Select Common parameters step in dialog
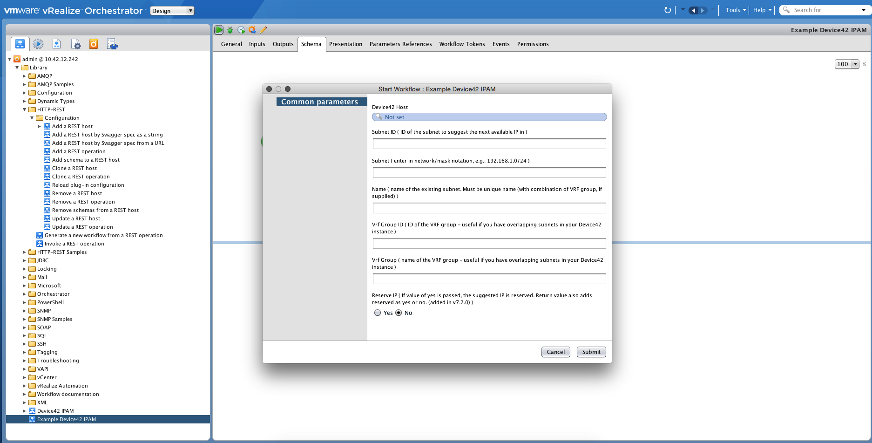This screenshot has height=443, width=872. tap(321, 102)
